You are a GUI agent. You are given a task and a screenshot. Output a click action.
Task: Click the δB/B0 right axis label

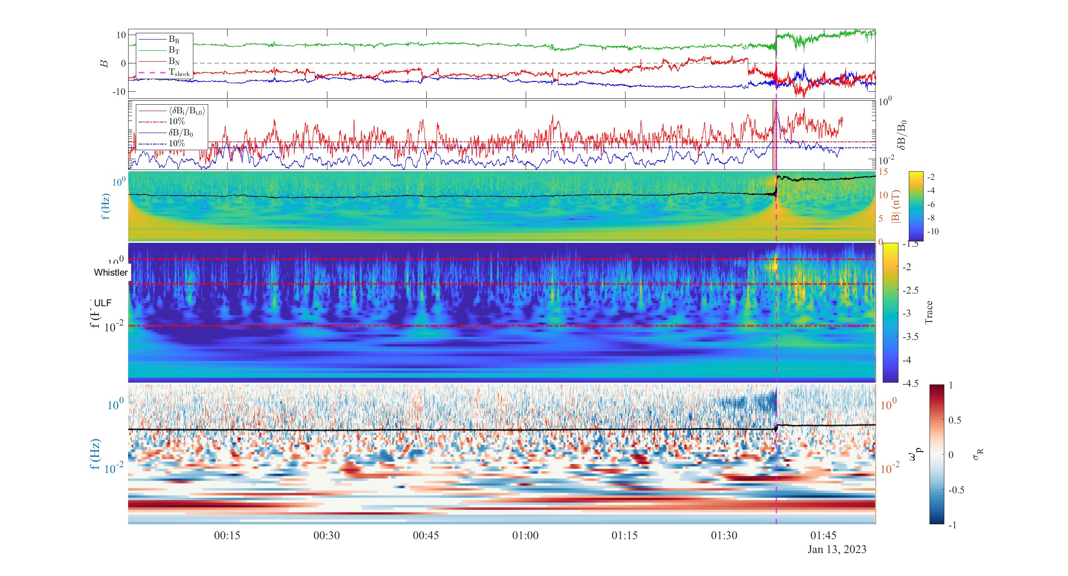[902, 135]
